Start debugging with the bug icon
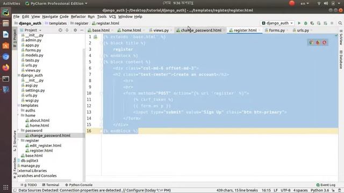The width and height of the screenshot is (344, 193). (305, 23)
